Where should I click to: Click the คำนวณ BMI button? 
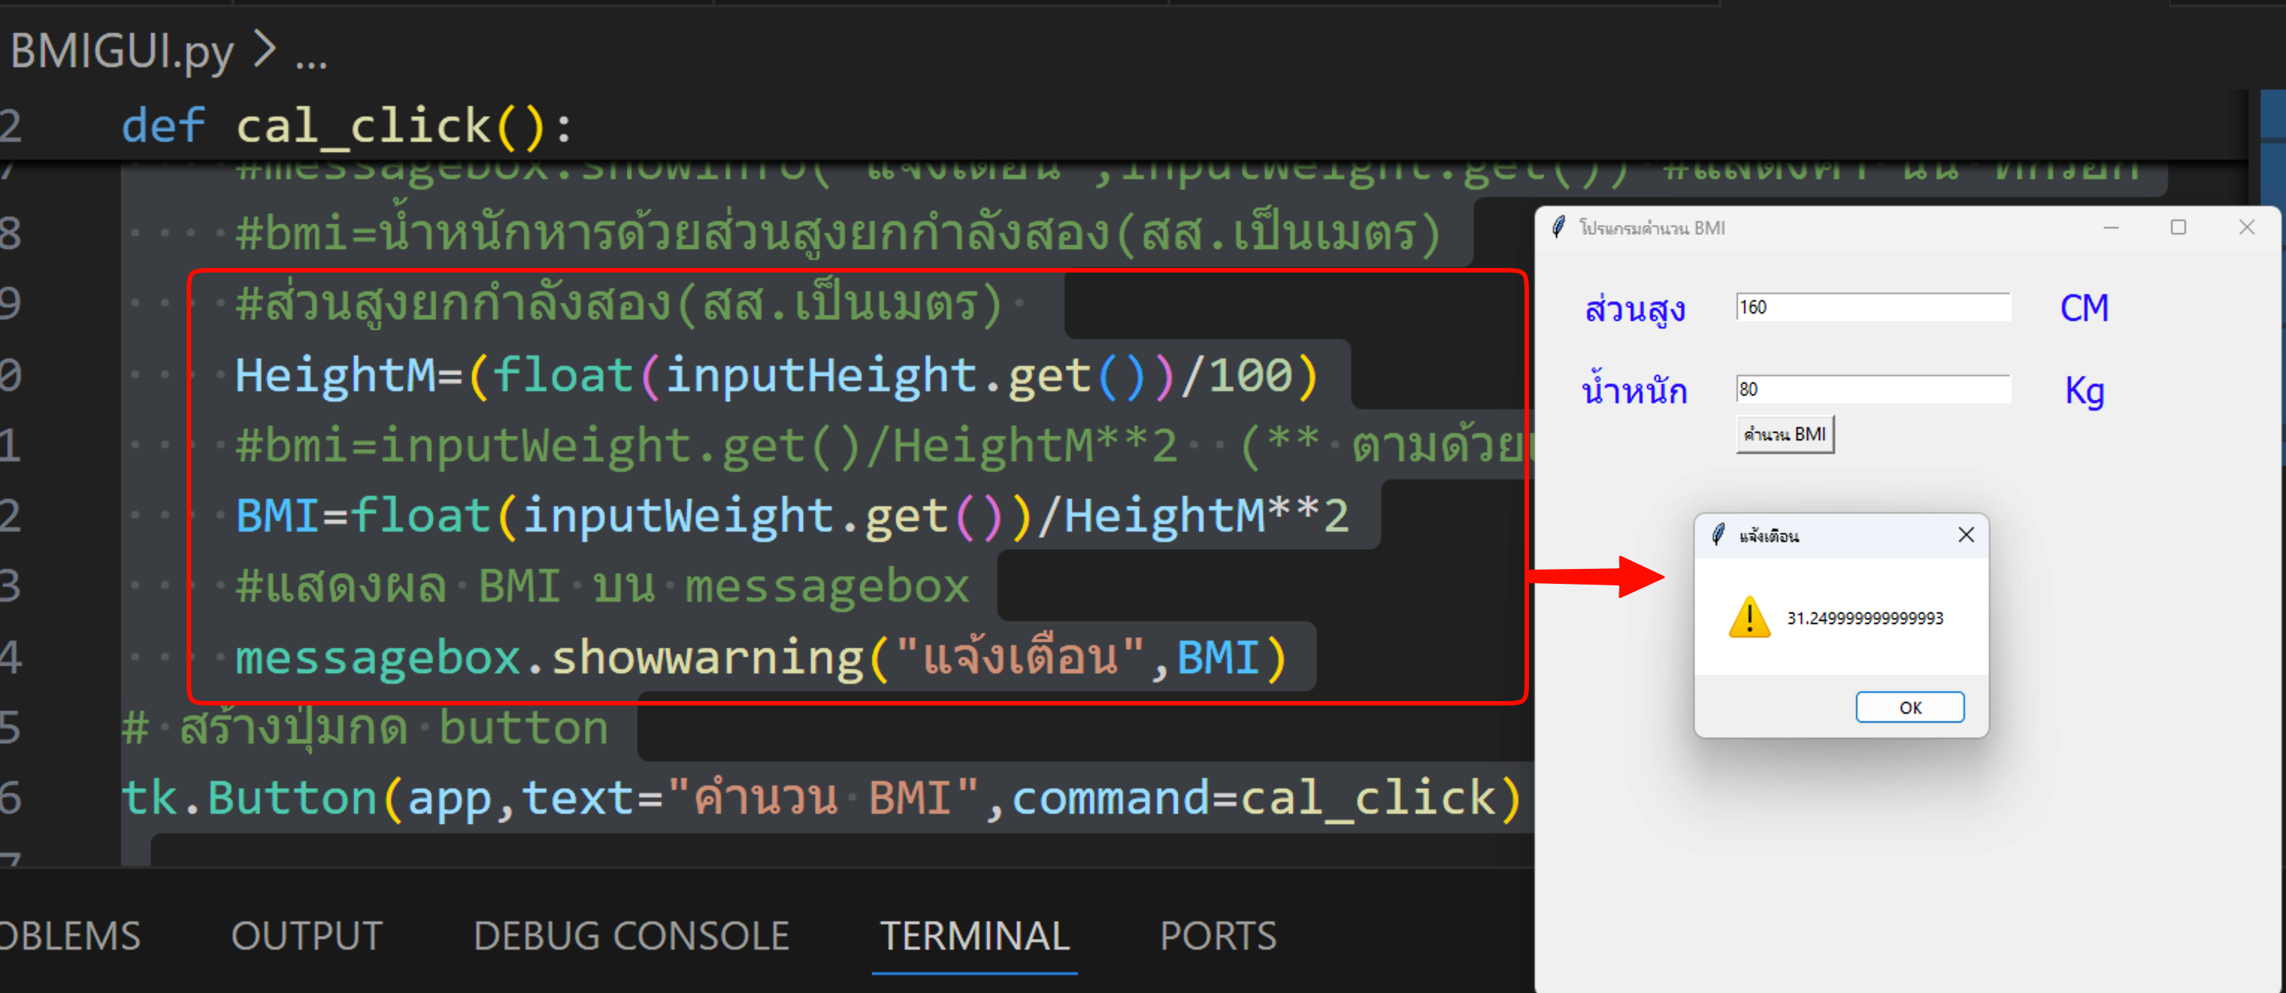pos(1784,434)
